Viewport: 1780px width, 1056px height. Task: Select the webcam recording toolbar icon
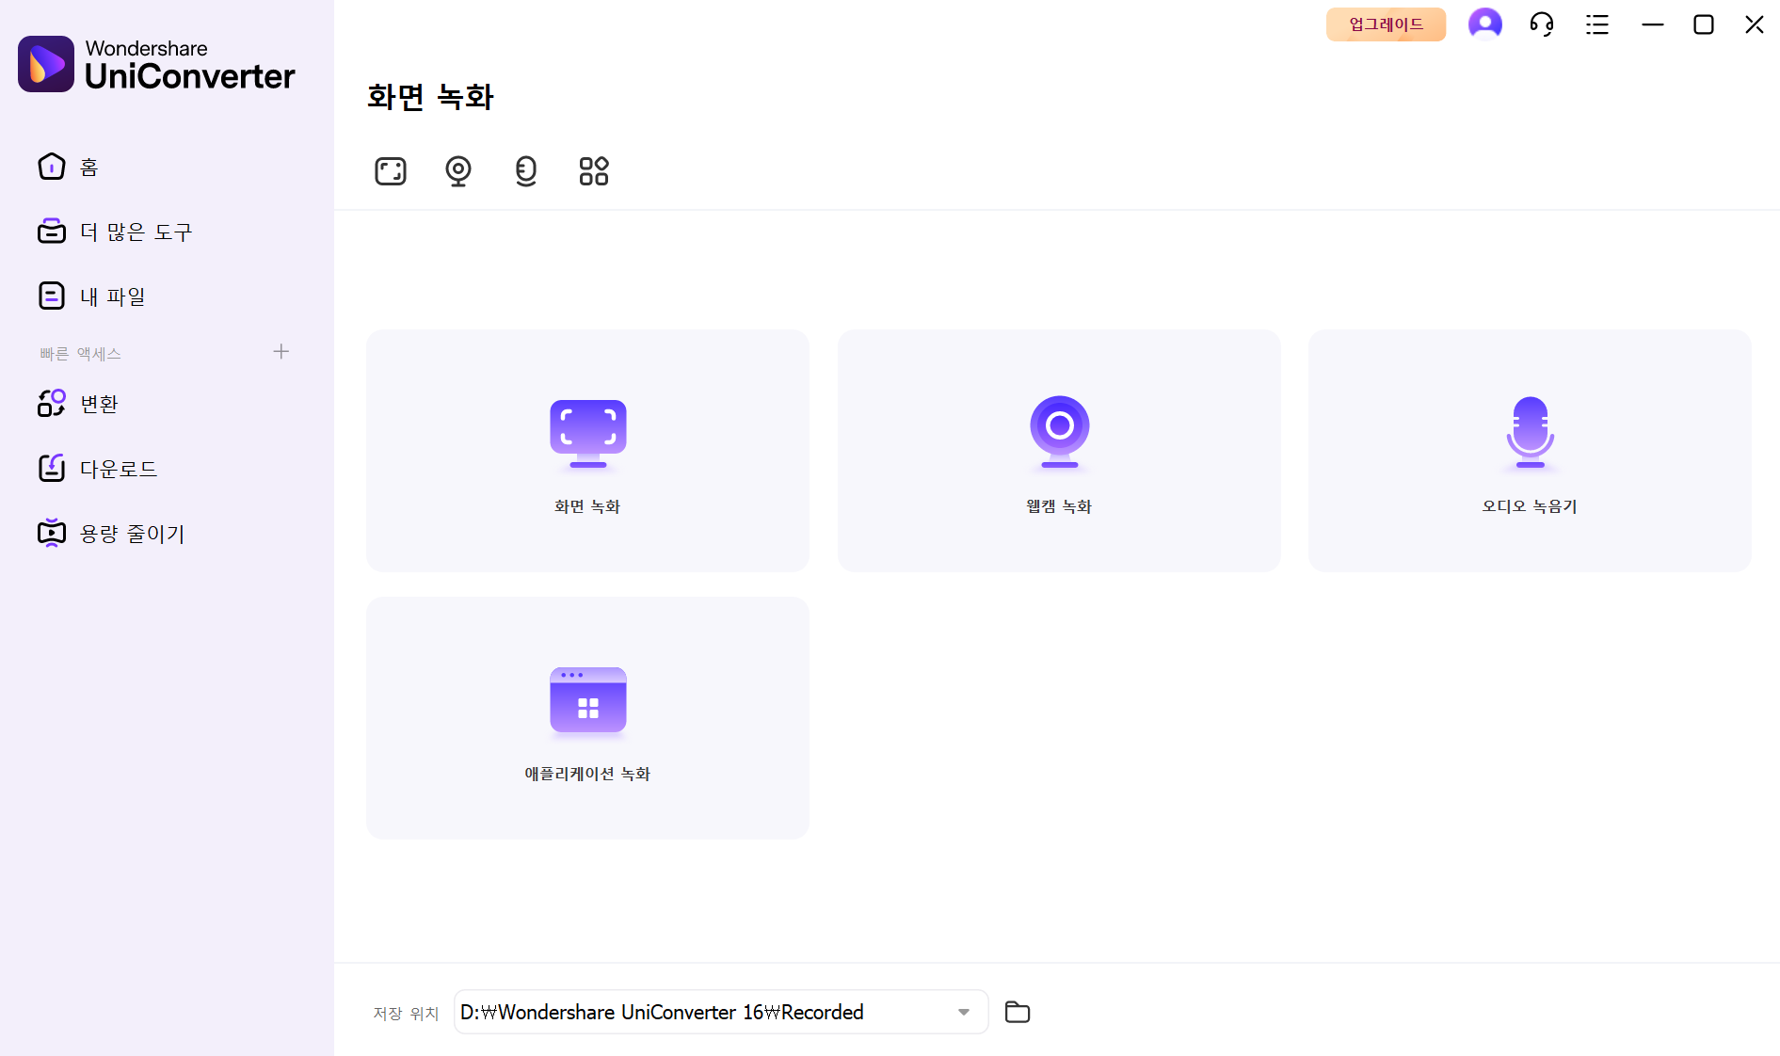coord(458,171)
